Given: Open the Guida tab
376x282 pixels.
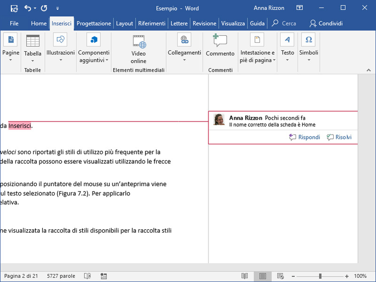Looking at the screenshot, I should (x=257, y=24).
